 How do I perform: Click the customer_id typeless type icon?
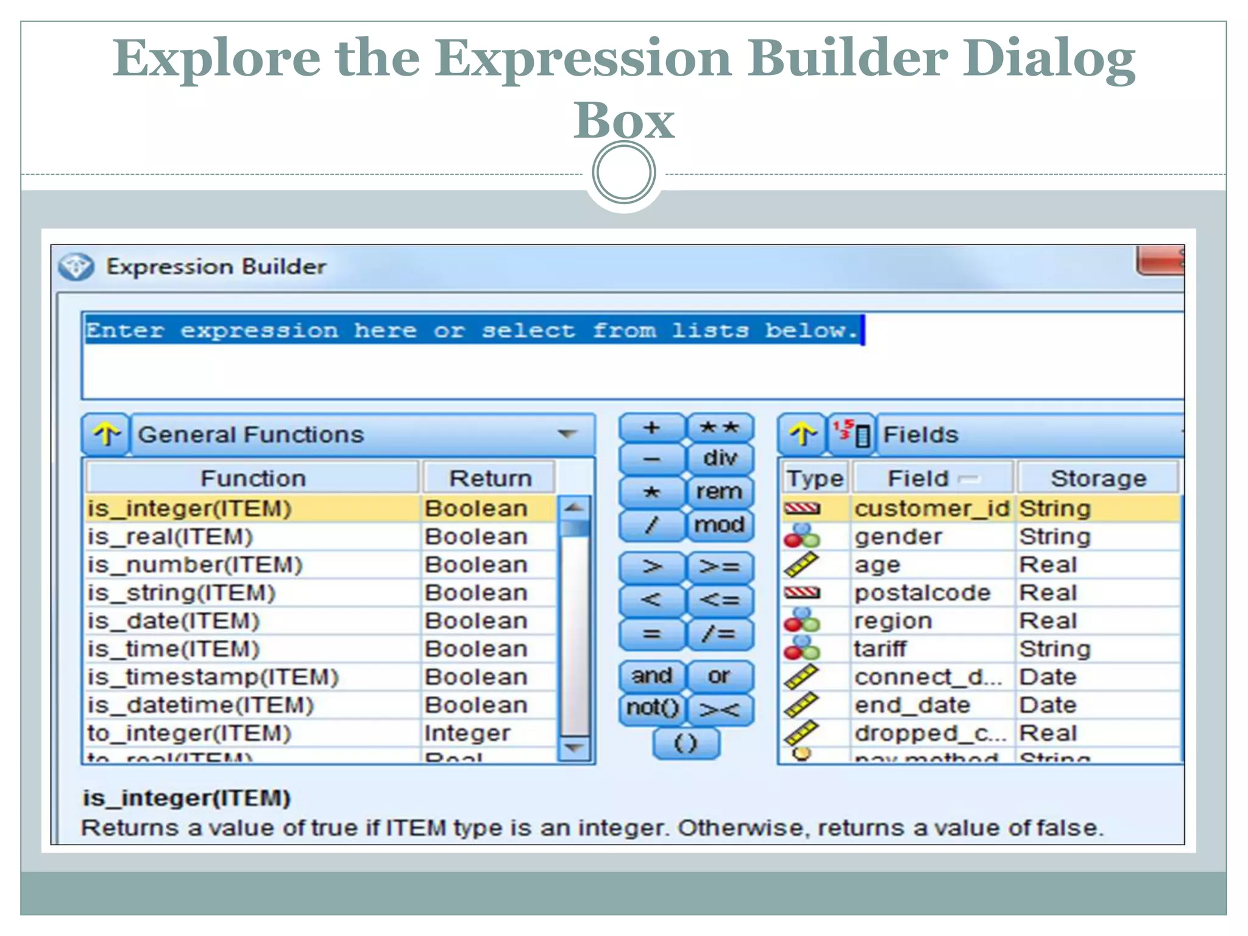[x=802, y=508]
